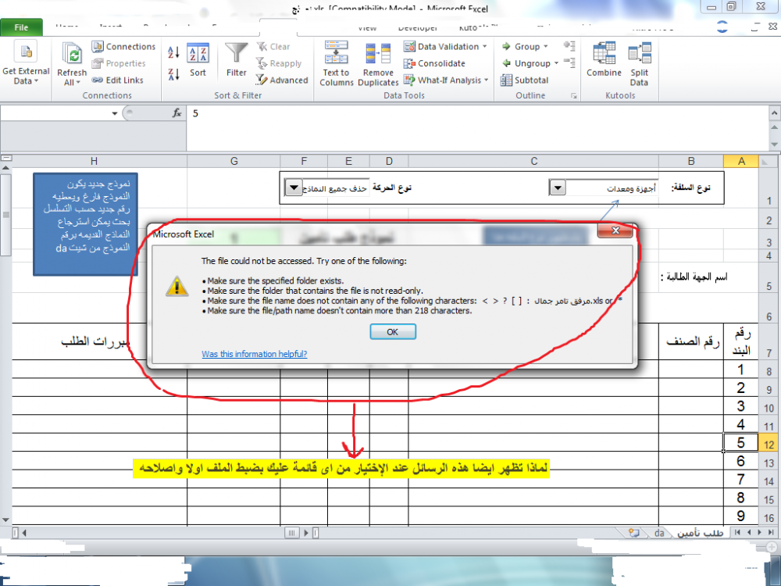Open the File tab
This screenshot has height=586, width=781.
[x=21, y=27]
